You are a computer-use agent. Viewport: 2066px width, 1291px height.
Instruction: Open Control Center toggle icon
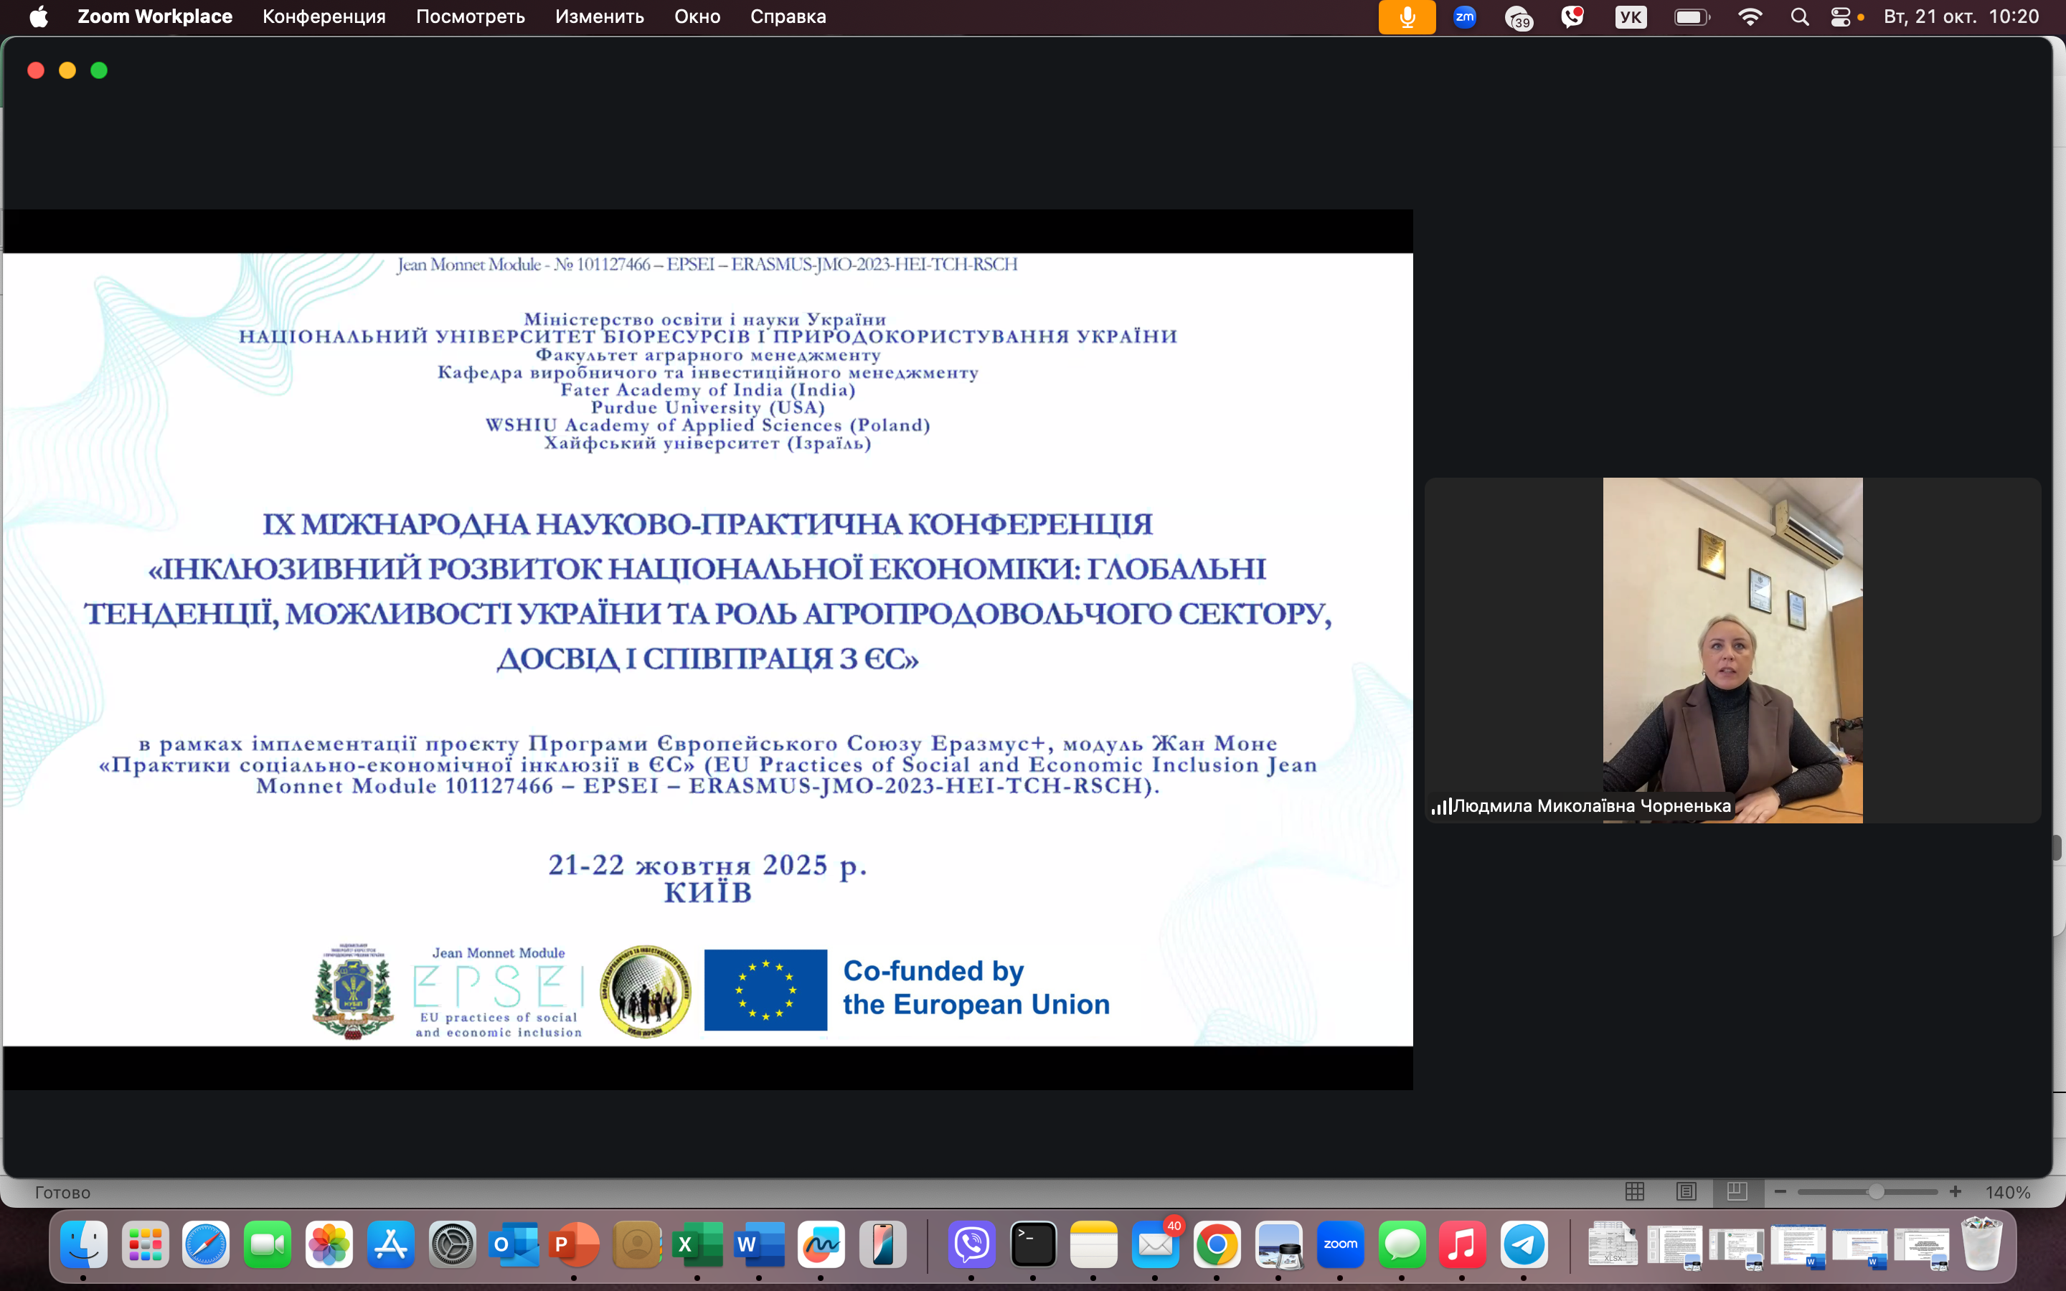pyautogui.click(x=1841, y=17)
